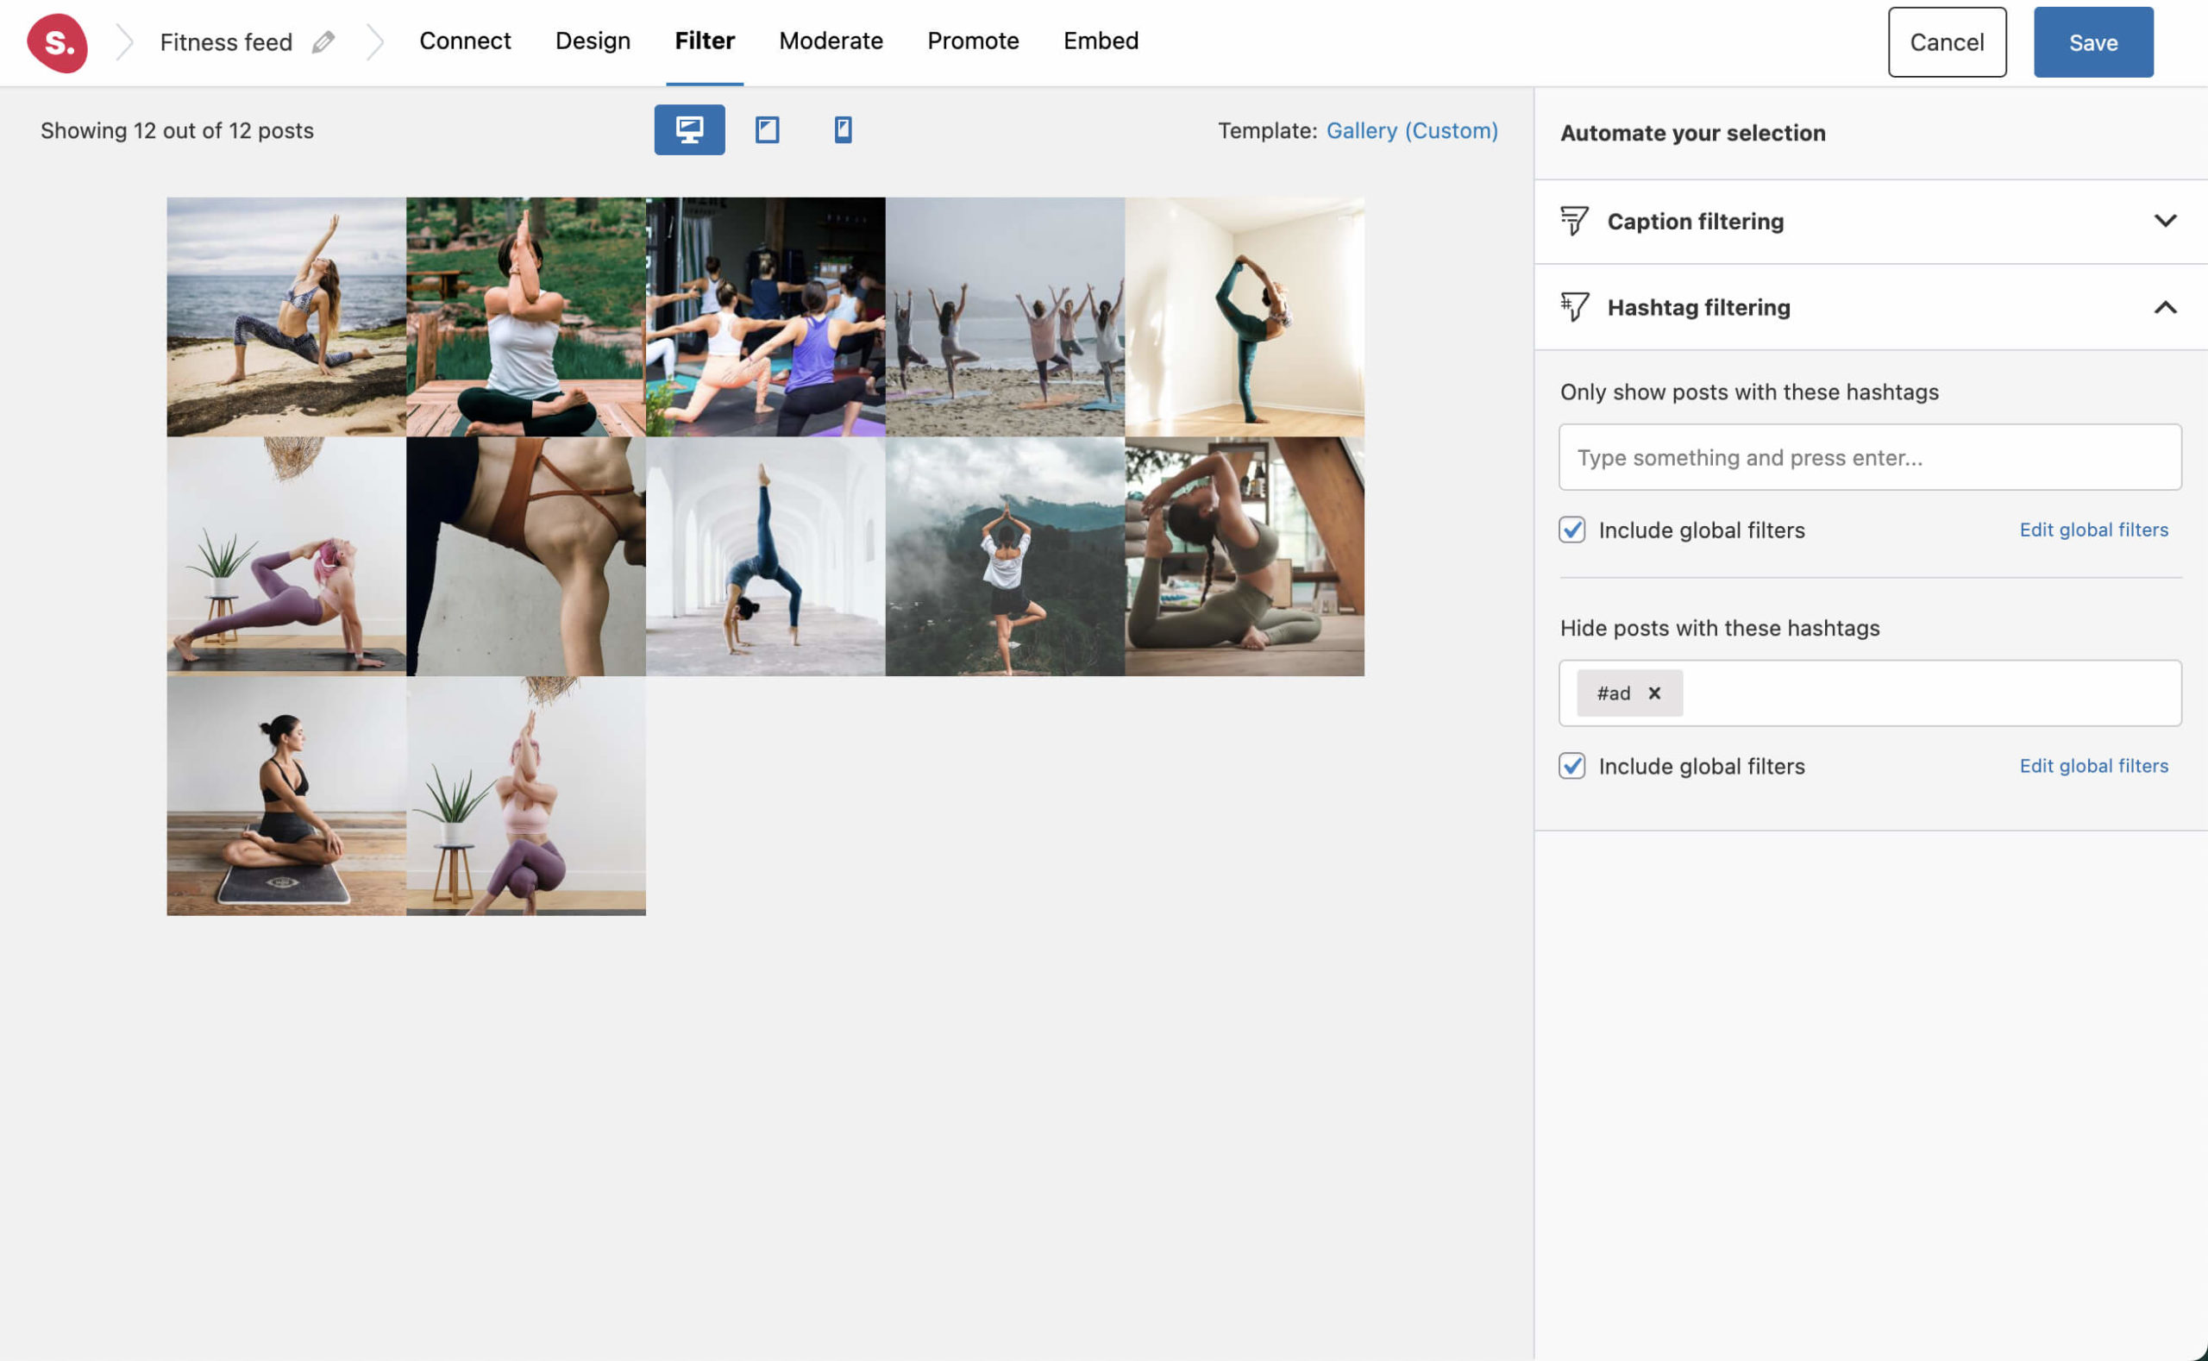Switch preview to mobile view
The height and width of the screenshot is (1361, 2208).
tap(843, 129)
